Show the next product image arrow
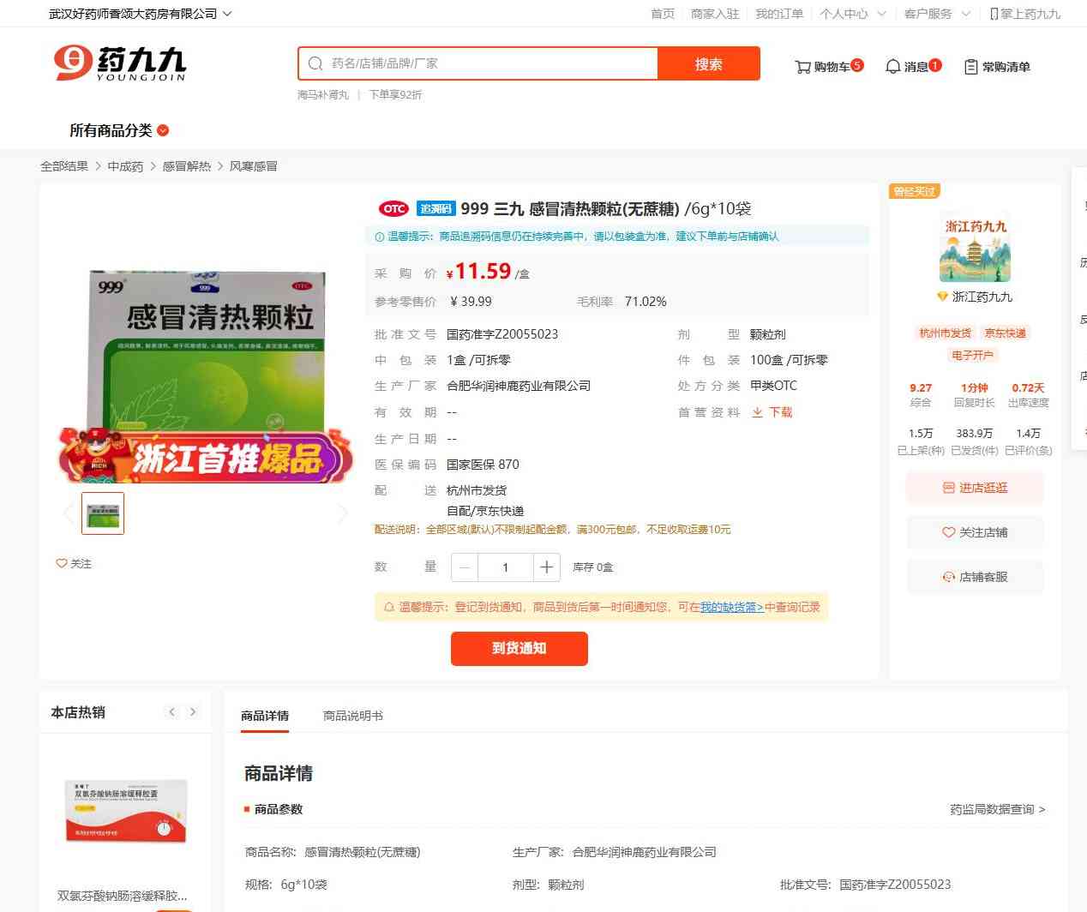This screenshot has width=1087, height=912. pyautogui.click(x=343, y=513)
